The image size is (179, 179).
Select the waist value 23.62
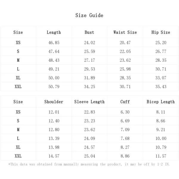pos(125,60)
